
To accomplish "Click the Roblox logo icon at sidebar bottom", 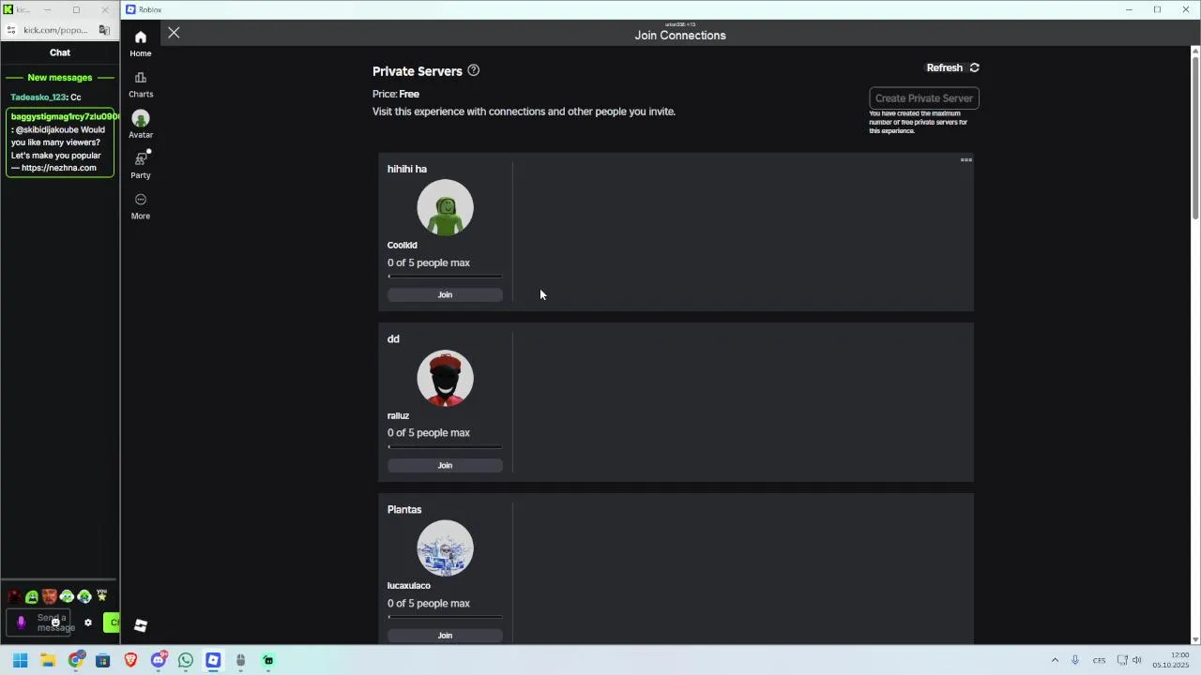I will pos(141,625).
